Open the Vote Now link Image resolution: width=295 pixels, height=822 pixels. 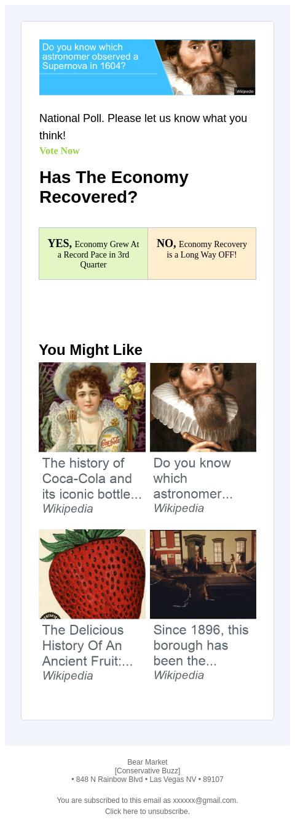(x=60, y=151)
